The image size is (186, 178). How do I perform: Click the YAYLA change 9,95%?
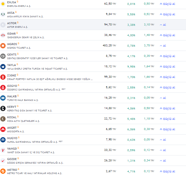pos(131,67)
